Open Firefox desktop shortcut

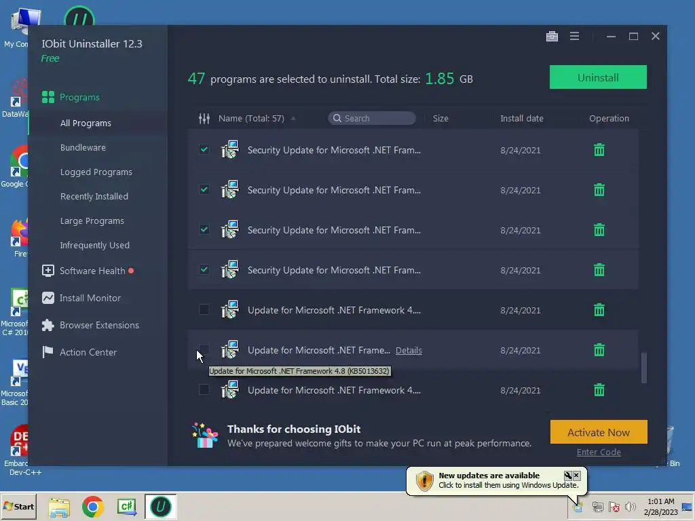pyautogui.click(x=19, y=238)
